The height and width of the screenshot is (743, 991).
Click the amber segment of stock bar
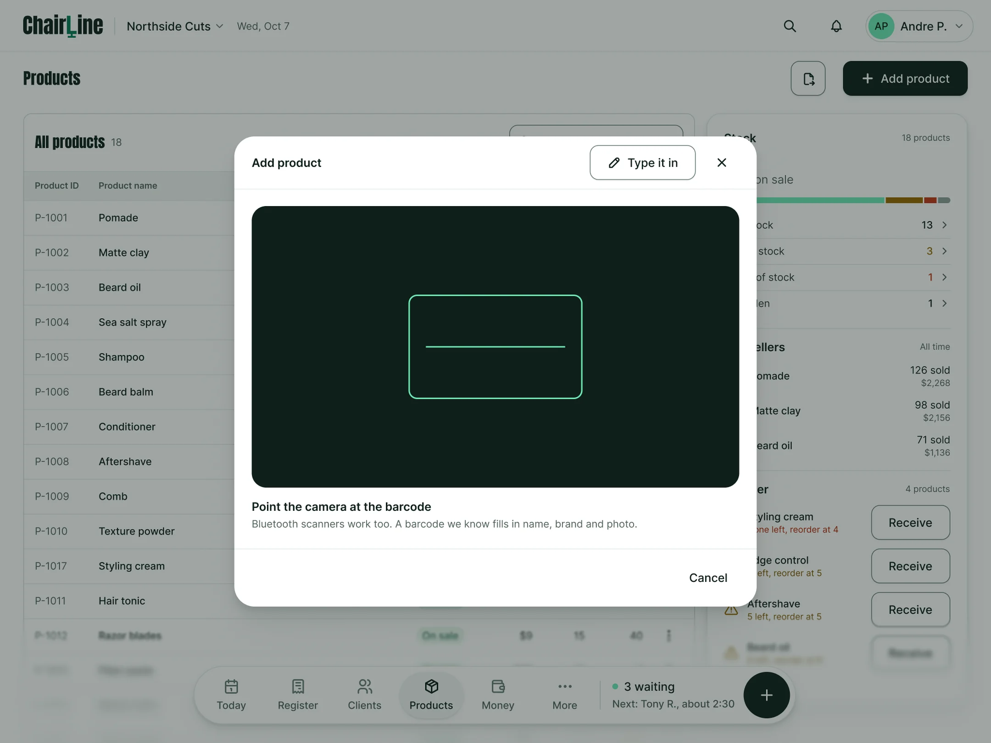tap(903, 200)
